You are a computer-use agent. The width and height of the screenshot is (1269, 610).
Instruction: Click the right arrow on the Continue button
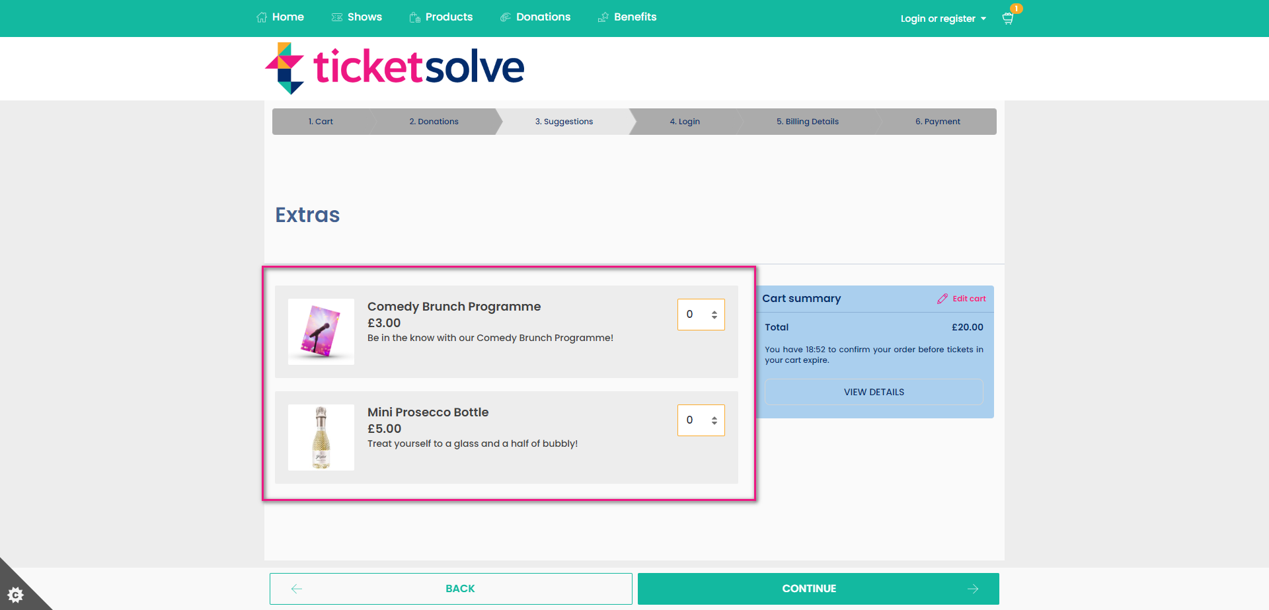point(973,589)
